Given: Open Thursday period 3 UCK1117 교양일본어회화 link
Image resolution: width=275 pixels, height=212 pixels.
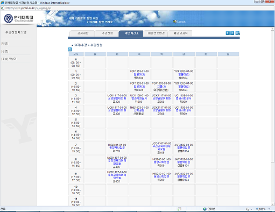Looking at the screenshot, I should pyautogui.click(x=161, y=98).
